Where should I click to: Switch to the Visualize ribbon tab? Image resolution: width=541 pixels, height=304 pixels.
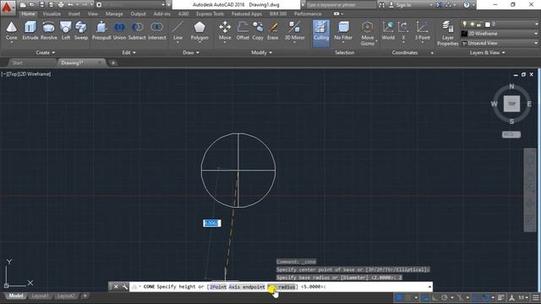(52, 14)
